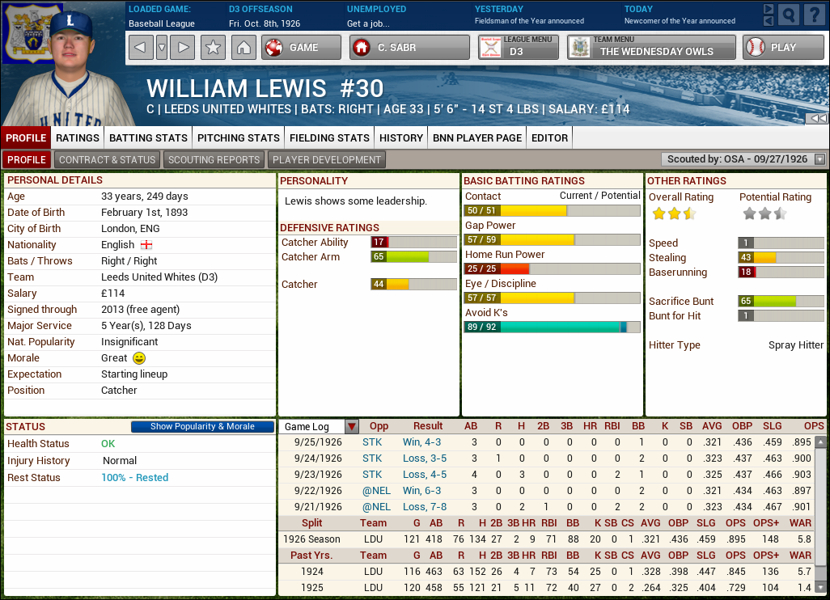Click the search magnifier icon
This screenshot has height=600, width=830.
(788, 15)
